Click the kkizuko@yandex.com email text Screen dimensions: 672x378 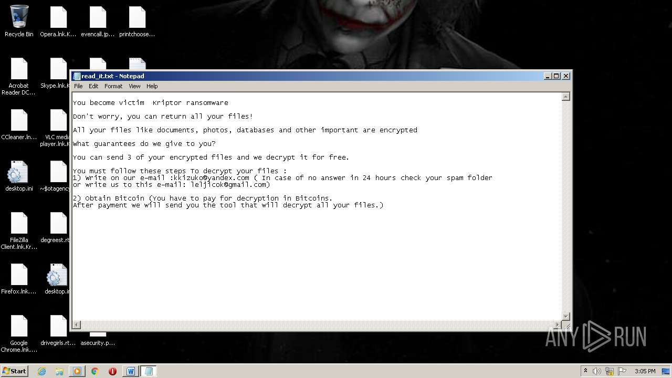pyautogui.click(x=211, y=178)
